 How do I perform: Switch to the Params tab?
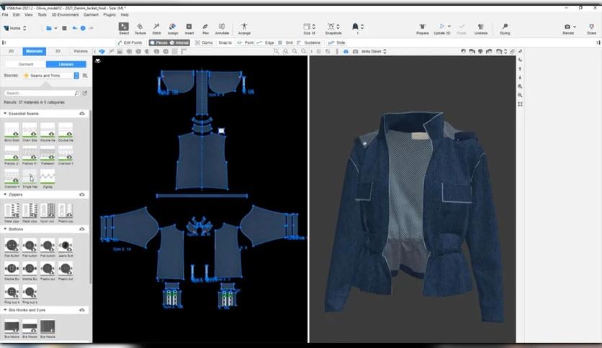point(81,52)
